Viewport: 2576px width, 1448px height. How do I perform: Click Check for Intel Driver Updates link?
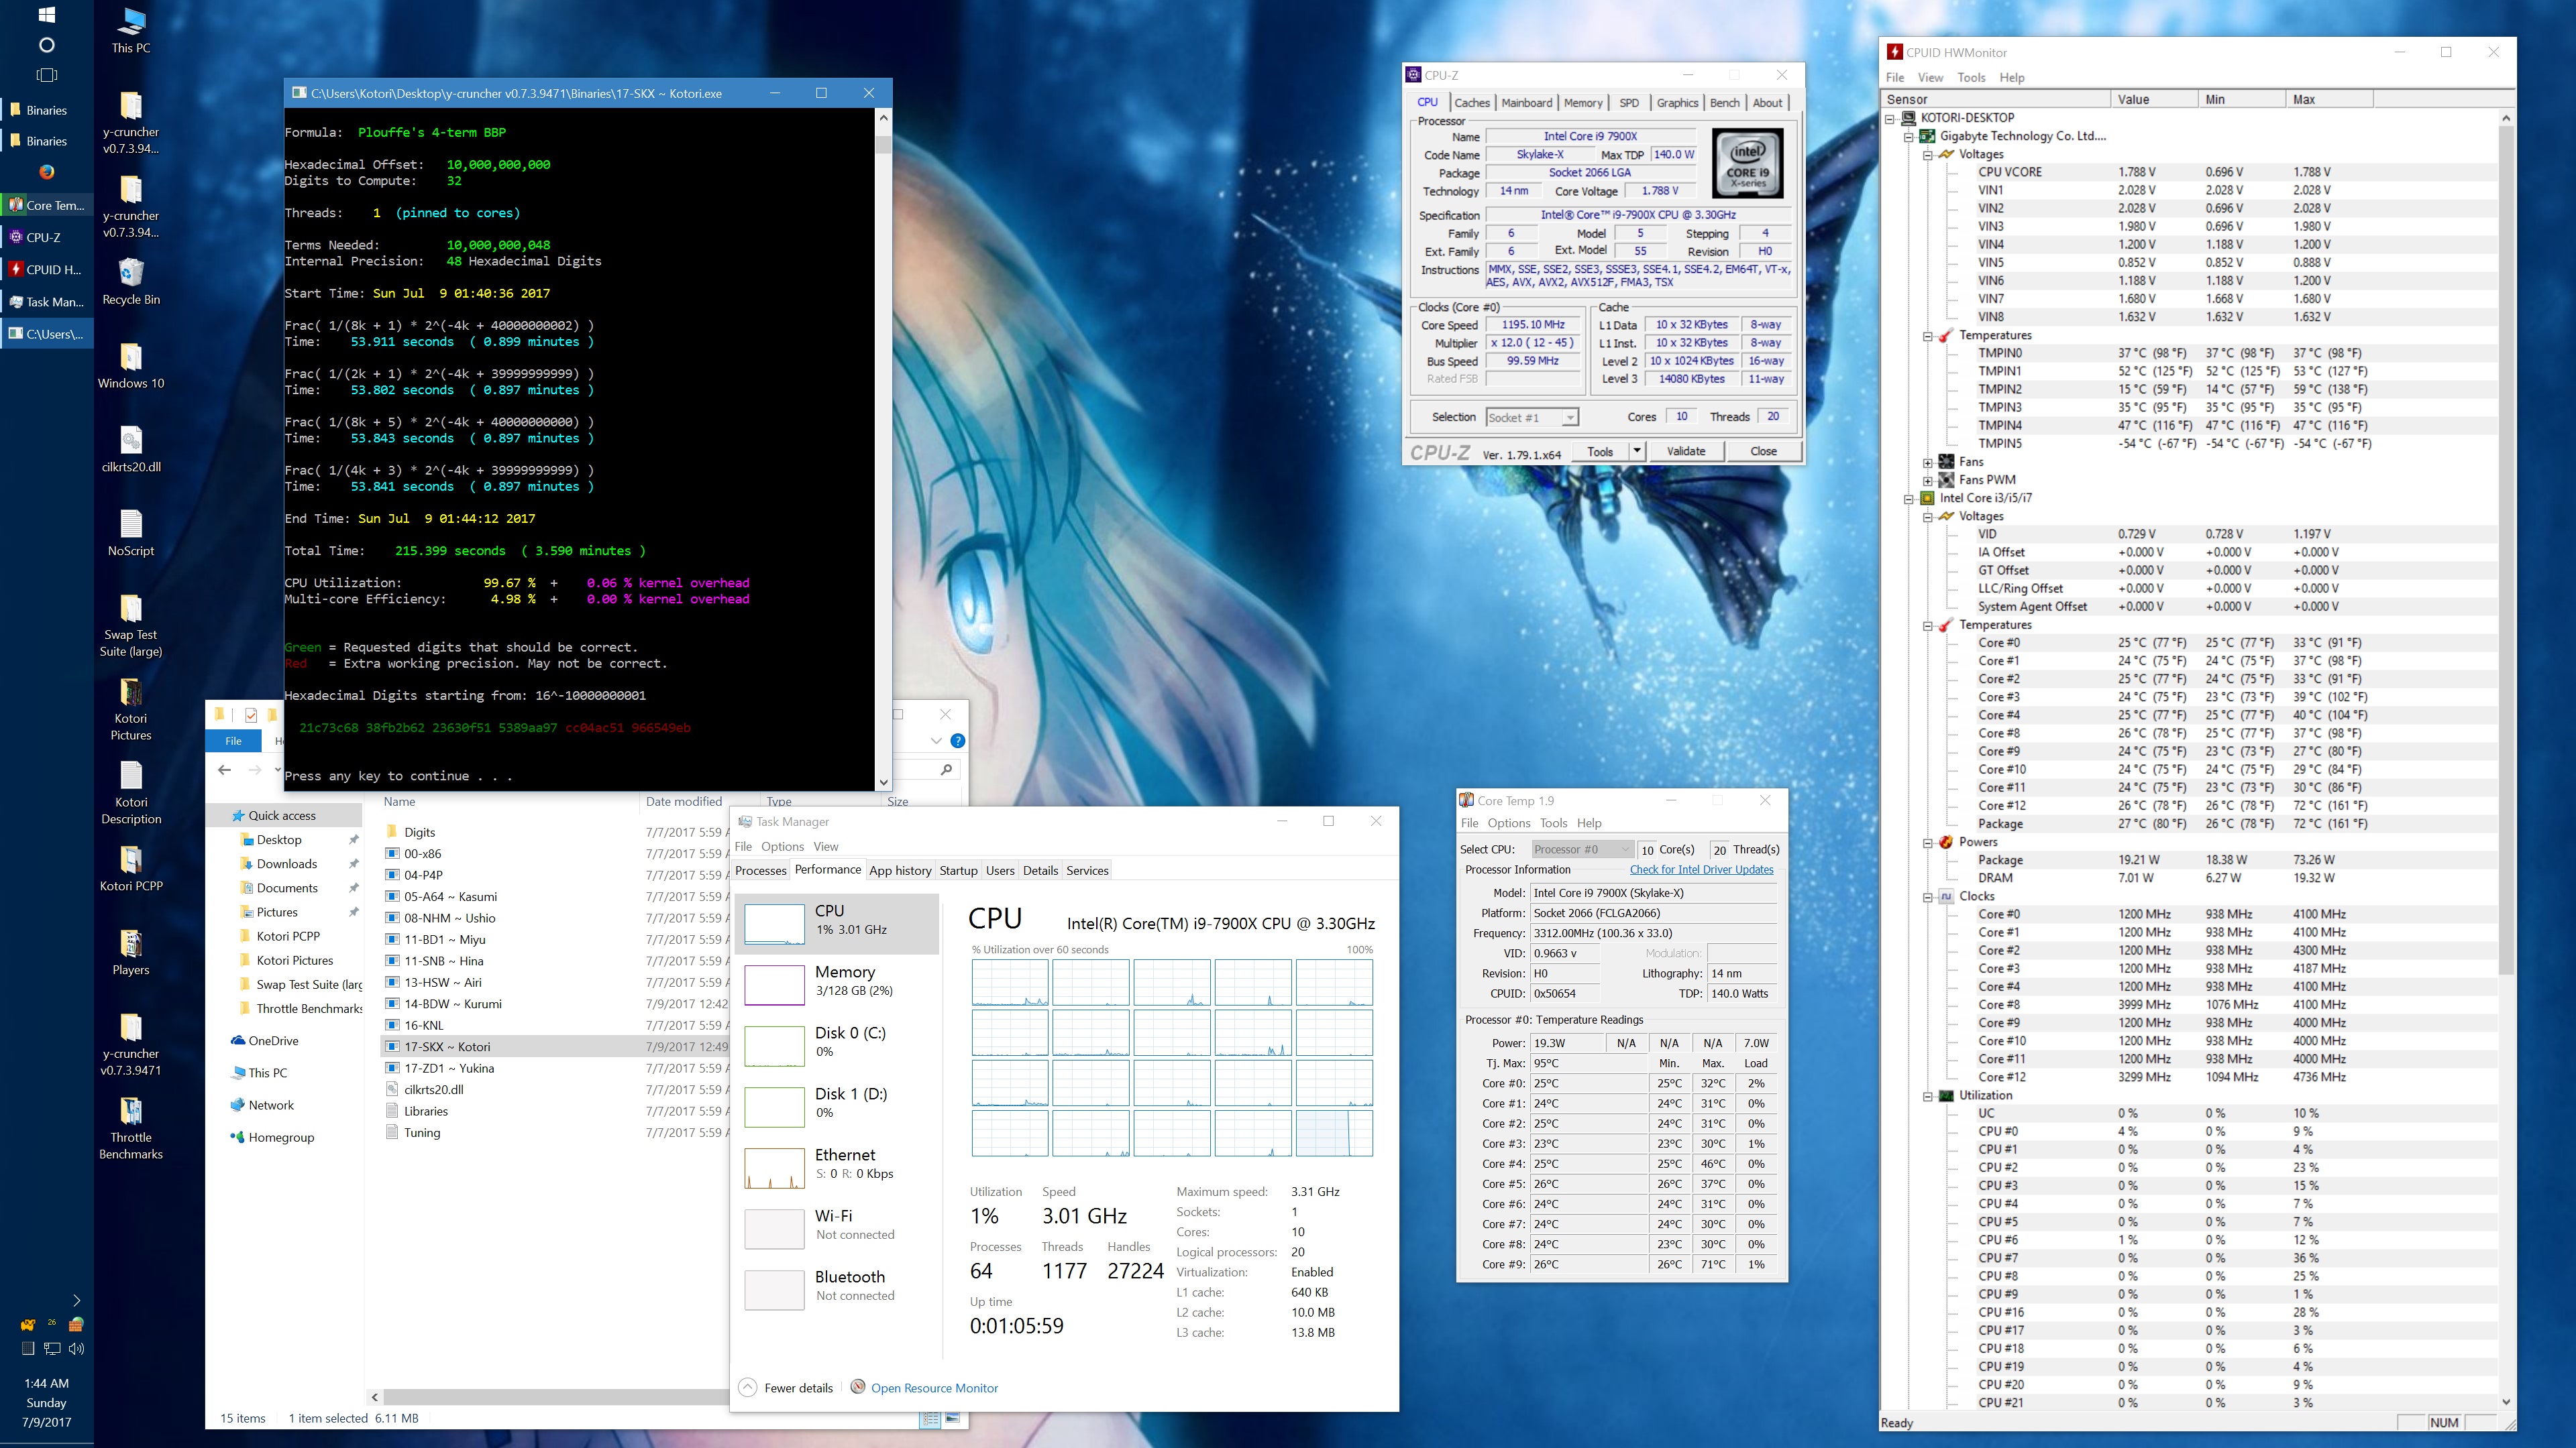tap(1701, 869)
